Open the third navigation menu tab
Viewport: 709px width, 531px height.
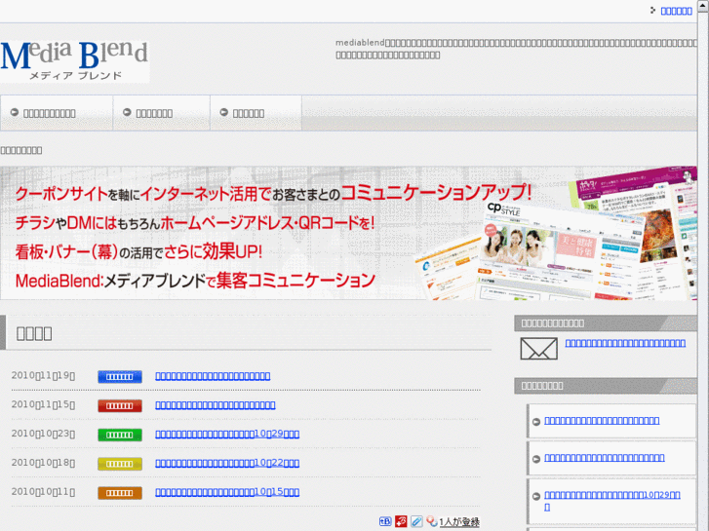point(256,113)
